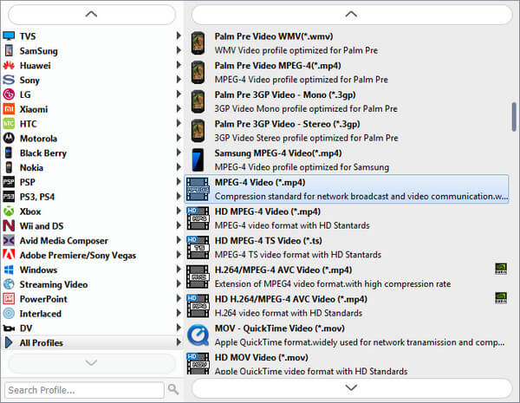Click the Adobe Premiere/Sony Vegas icon

pos(9,255)
